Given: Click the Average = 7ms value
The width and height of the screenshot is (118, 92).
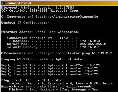Looking at the screenshot, I should 85,89.
